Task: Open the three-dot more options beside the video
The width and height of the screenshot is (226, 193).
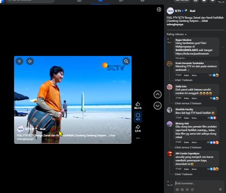Action: coord(138,138)
